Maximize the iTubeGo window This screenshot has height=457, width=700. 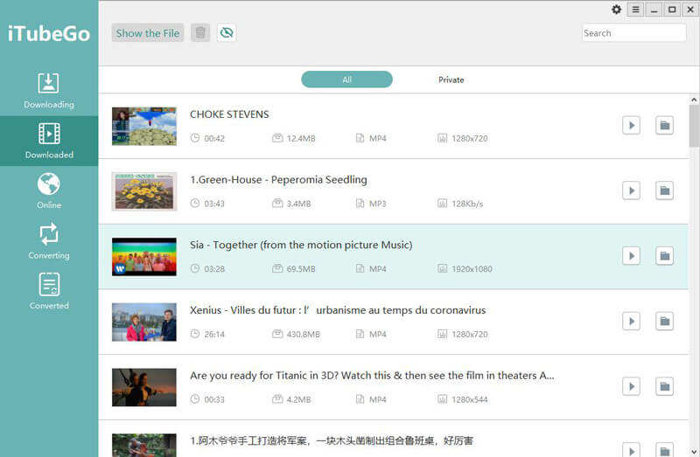[x=672, y=10]
